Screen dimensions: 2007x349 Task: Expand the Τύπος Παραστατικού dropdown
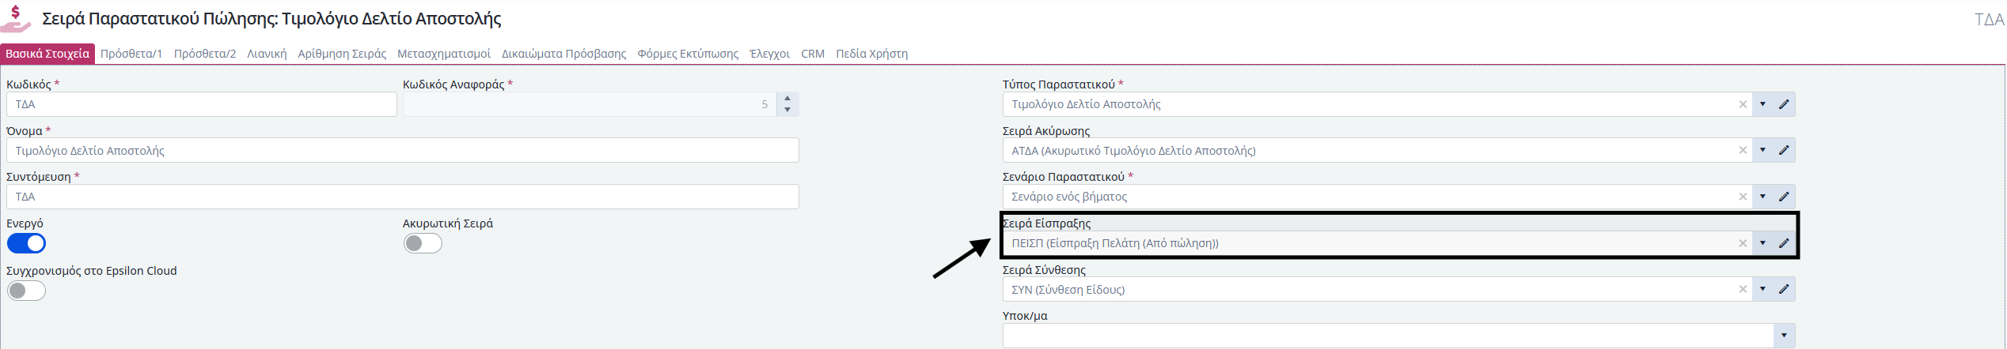(x=1762, y=104)
